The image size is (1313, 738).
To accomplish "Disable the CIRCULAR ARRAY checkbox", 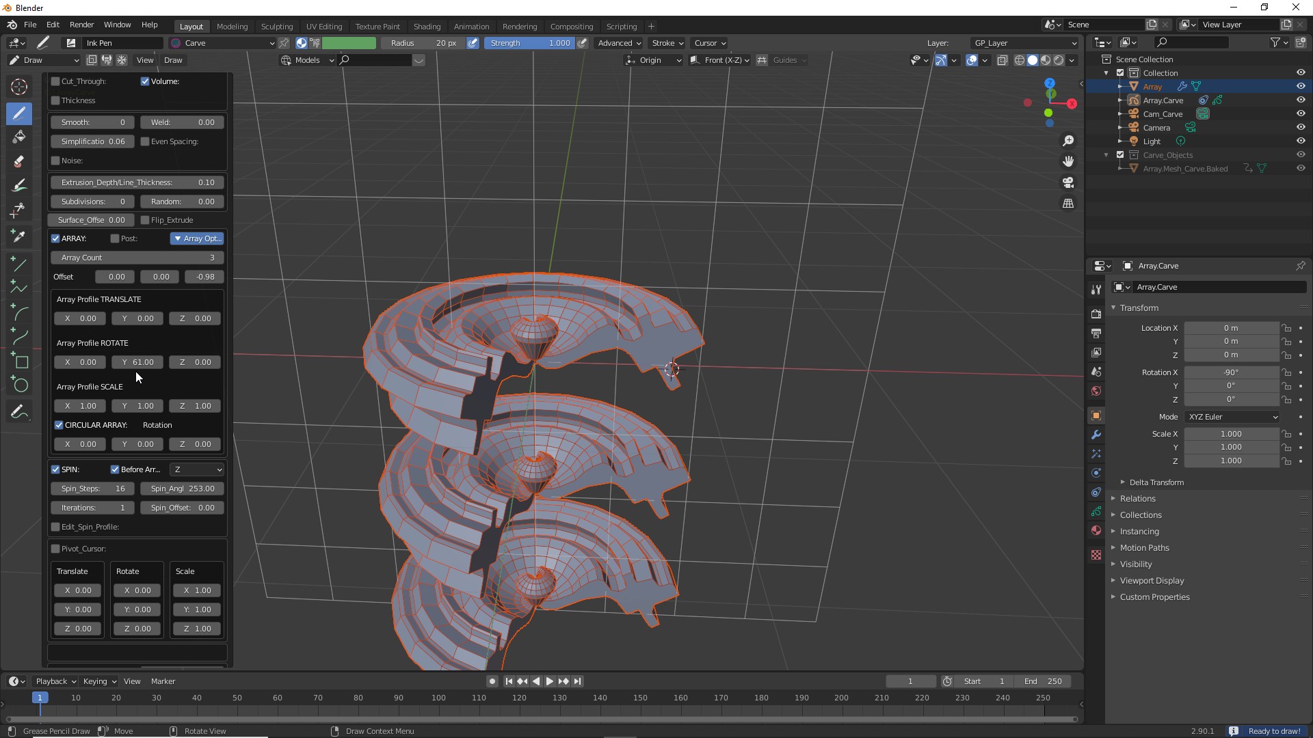I will point(59,425).
